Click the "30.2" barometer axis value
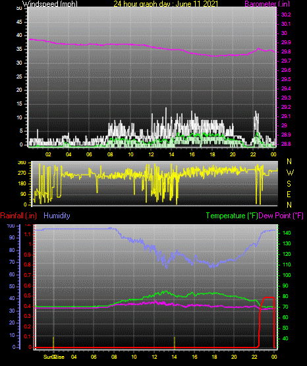The image size is (307, 366). [286, 15]
